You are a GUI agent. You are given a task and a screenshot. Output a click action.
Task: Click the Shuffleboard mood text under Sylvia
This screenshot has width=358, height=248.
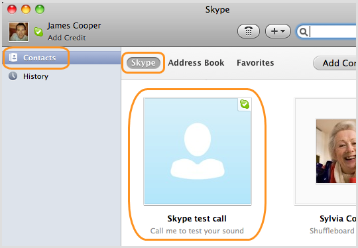click(x=333, y=231)
